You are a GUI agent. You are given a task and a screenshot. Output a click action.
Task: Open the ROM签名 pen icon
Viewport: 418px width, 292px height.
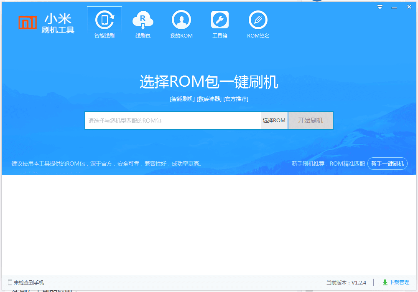coord(258,20)
